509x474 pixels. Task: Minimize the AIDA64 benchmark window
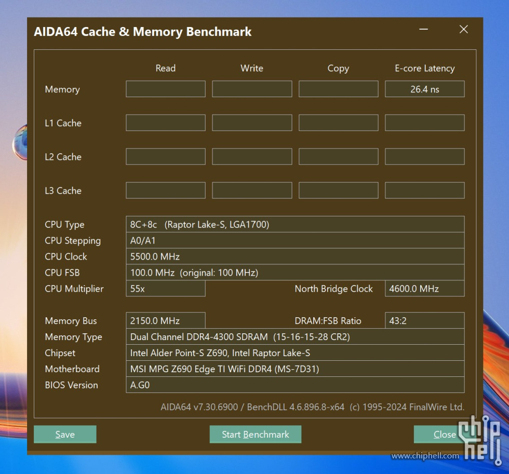423,29
